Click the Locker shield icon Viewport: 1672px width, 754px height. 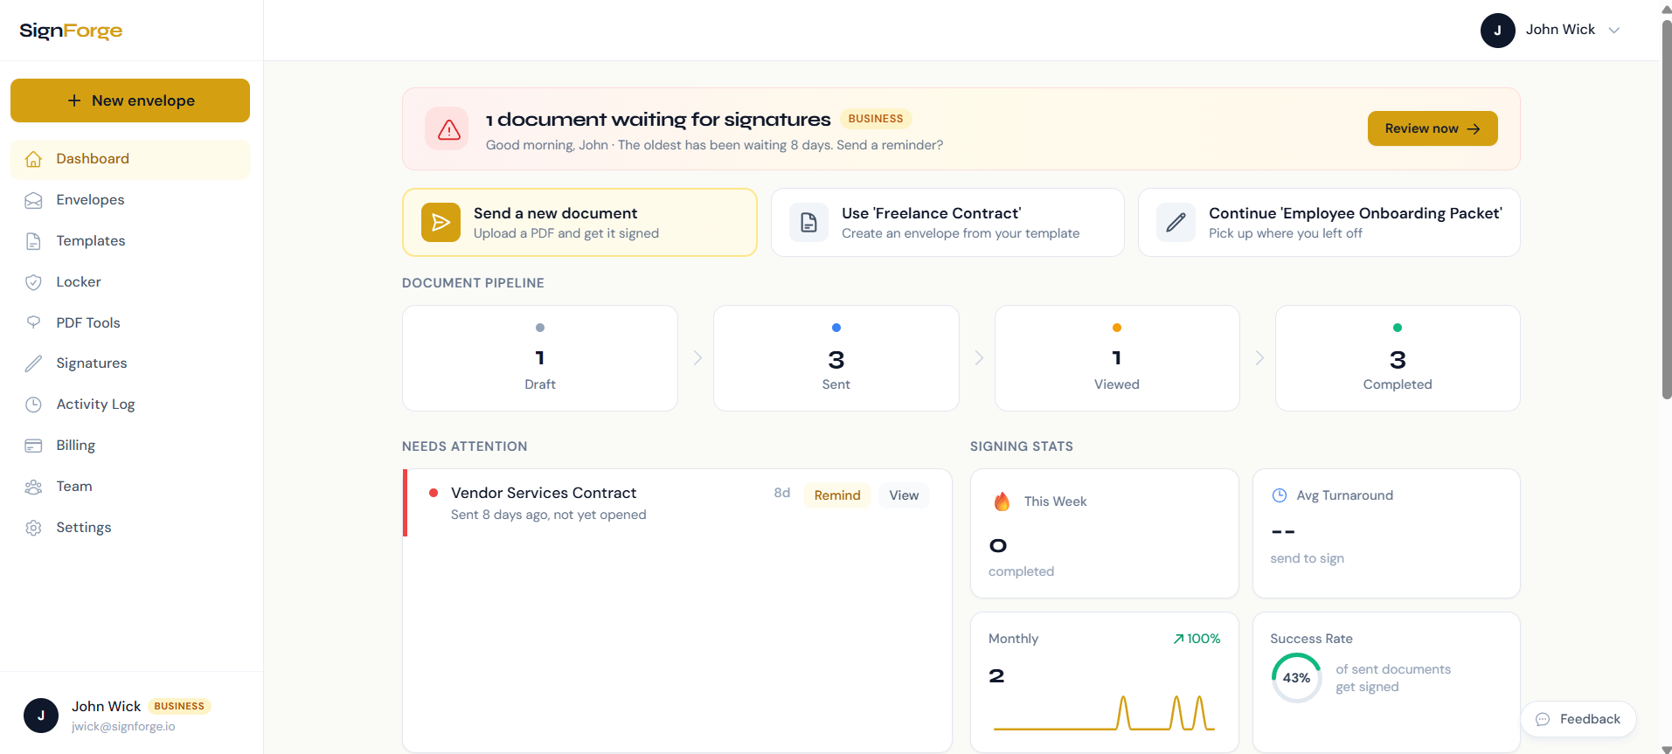point(33,282)
